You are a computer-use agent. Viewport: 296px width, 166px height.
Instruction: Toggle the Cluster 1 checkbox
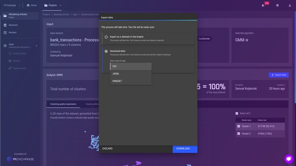[239, 126]
